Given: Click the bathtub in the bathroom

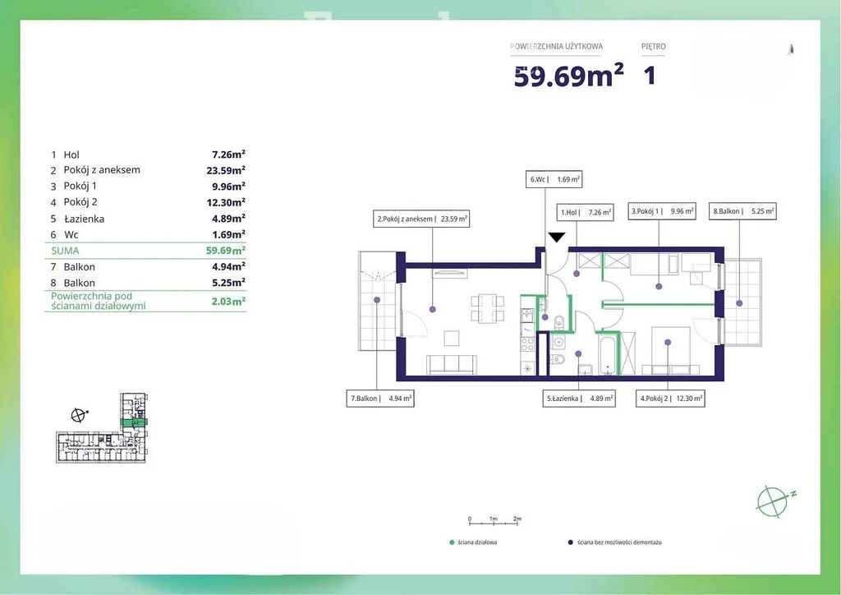Looking at the screenshot, I should pos(607,354).
